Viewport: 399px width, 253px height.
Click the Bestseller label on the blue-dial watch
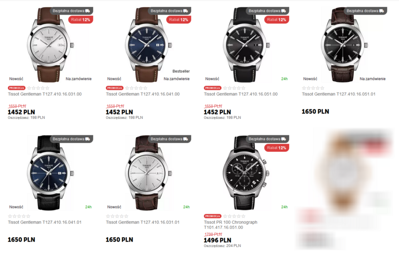coord(181,71)
